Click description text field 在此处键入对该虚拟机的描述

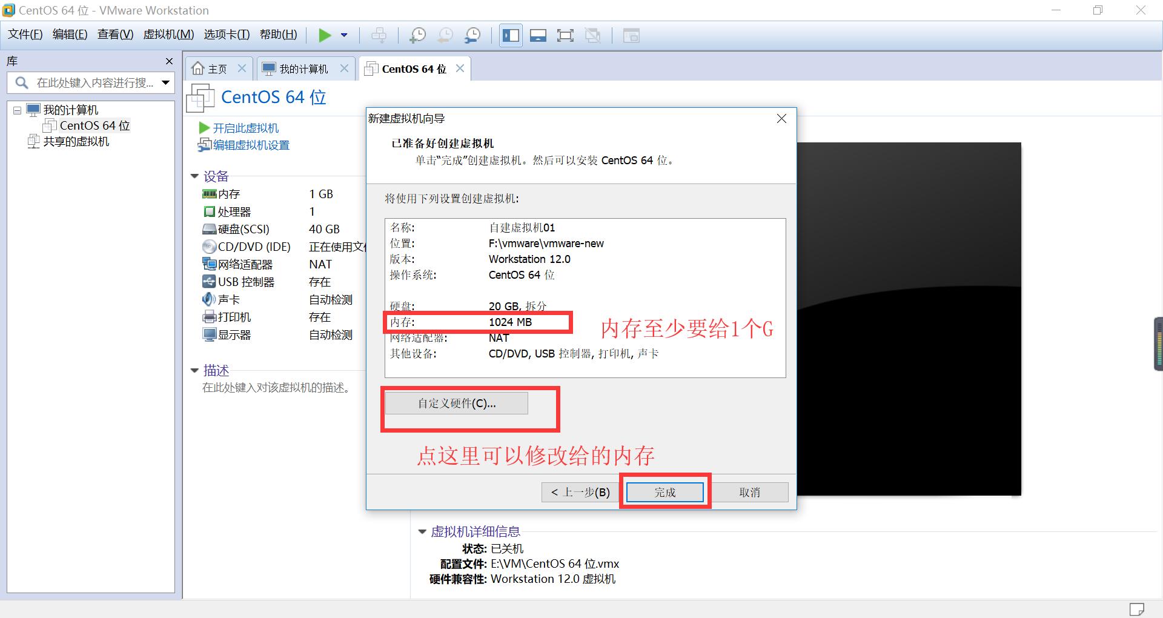pos(277,388)
